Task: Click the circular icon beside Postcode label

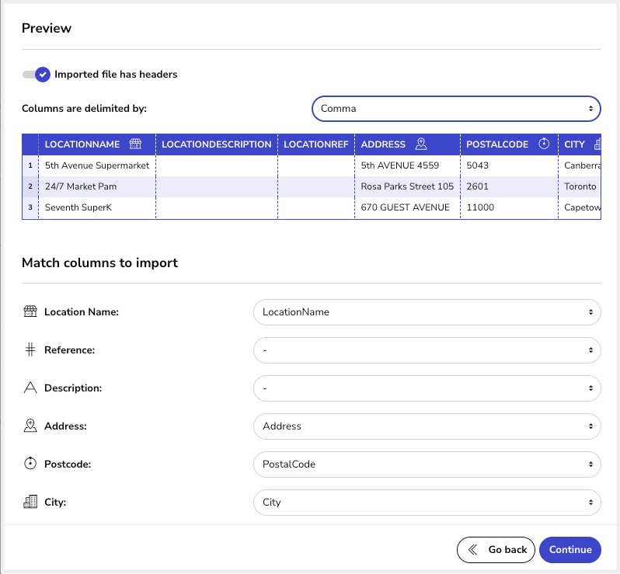Action: click(x=30, y=463)
